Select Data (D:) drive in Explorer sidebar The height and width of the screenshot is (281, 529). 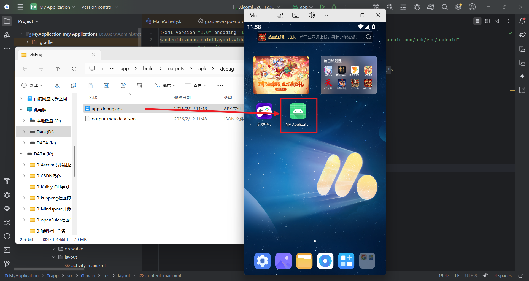[x=44, y=132]
